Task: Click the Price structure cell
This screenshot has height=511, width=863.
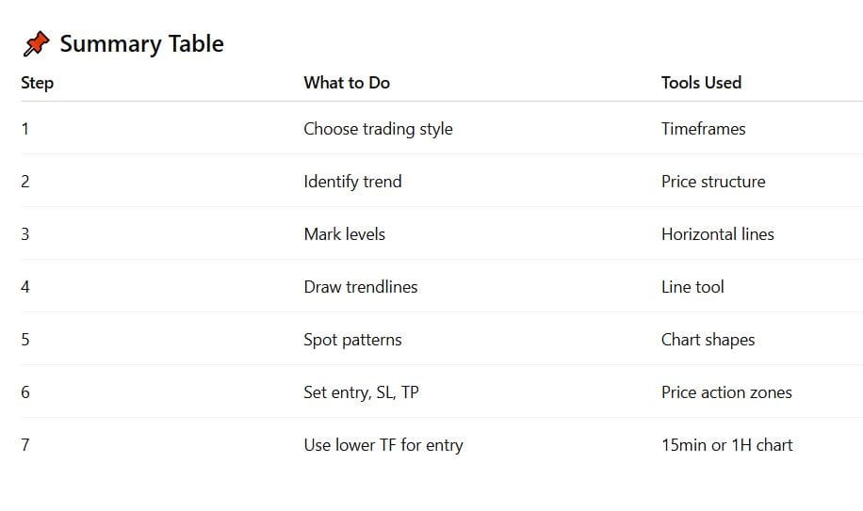Action: [x=713, y=182]
